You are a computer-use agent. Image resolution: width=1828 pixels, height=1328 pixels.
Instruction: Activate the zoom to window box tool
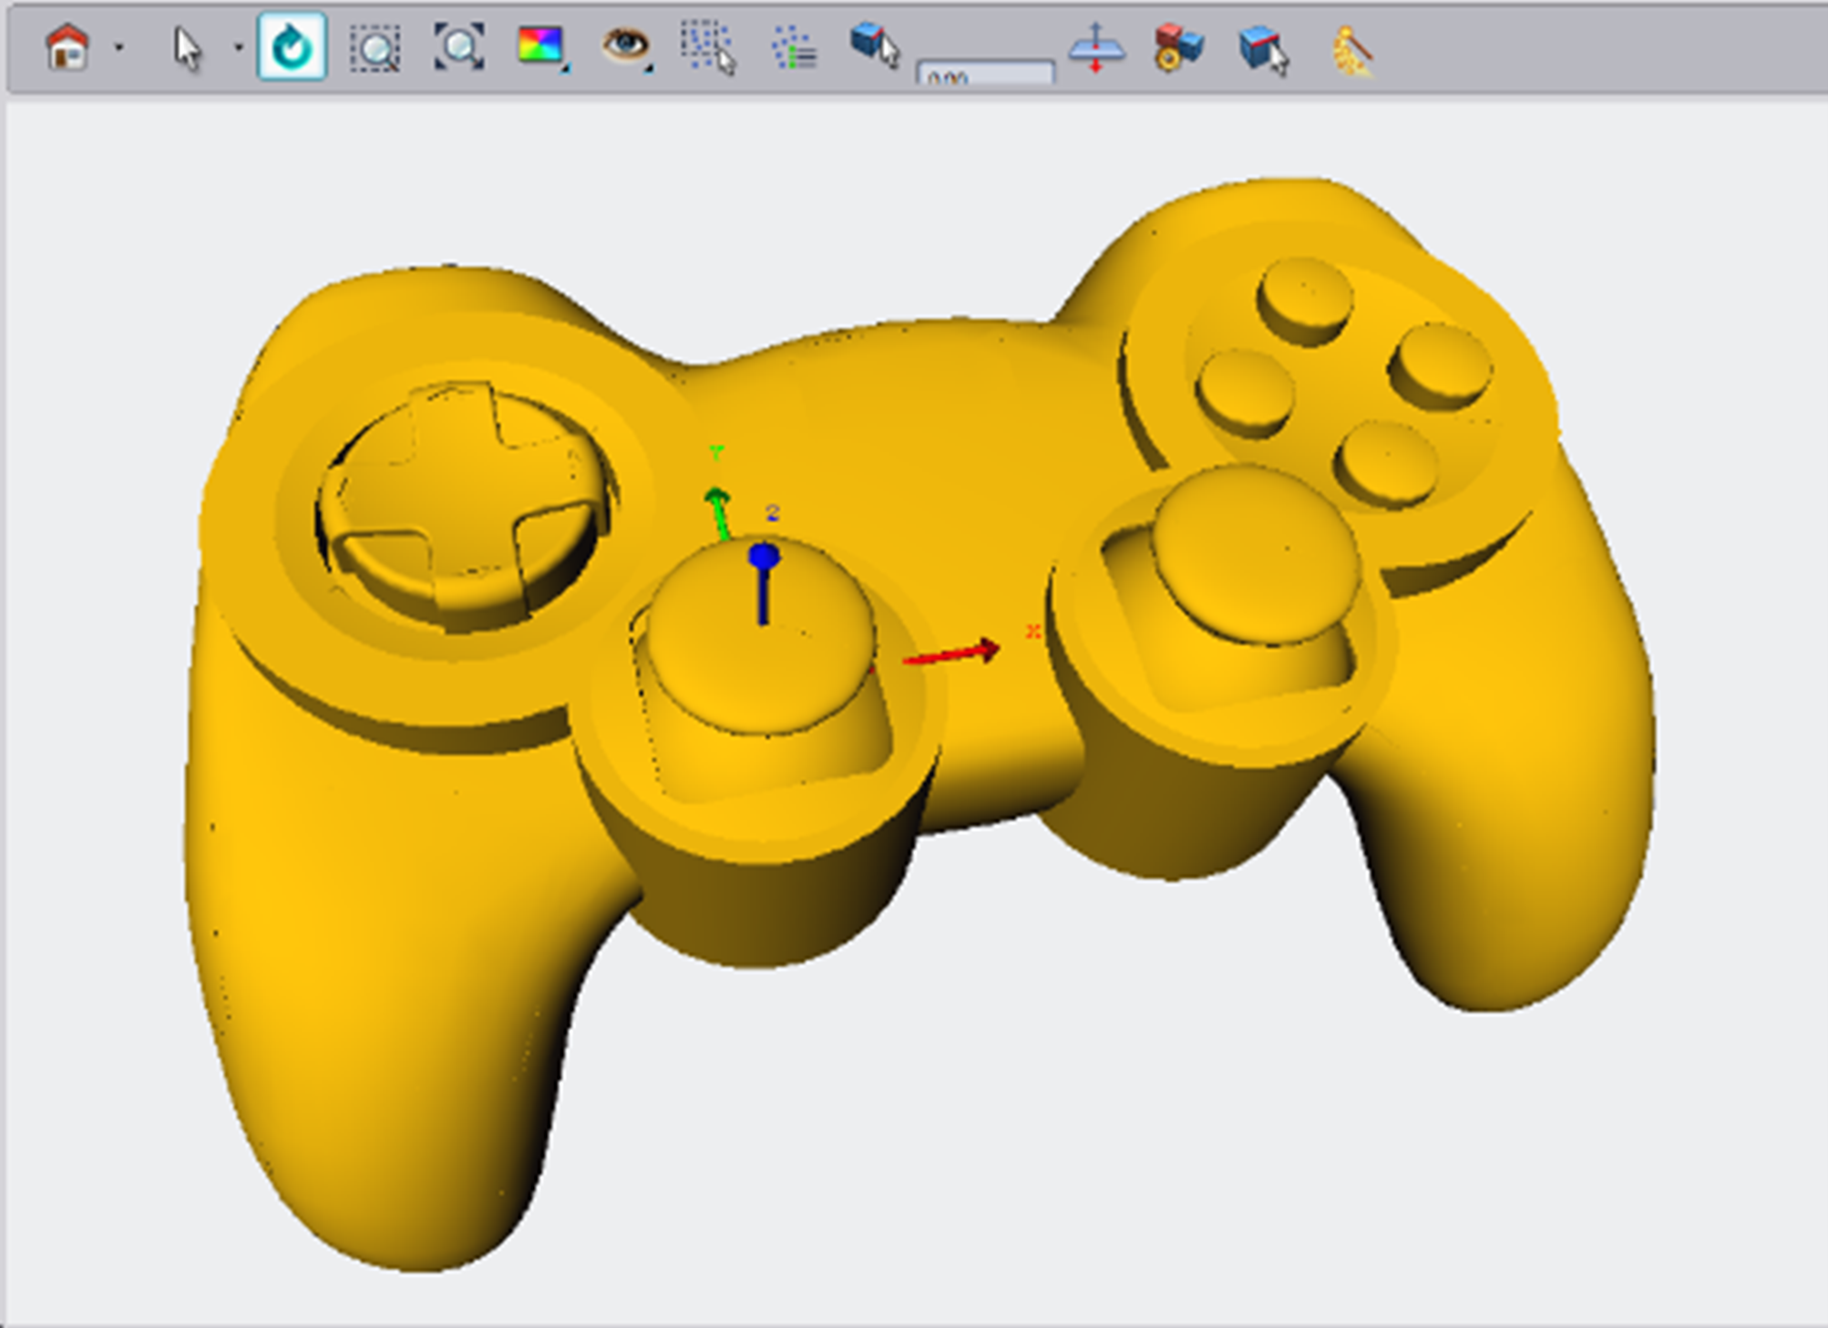(x=375, y=47)
